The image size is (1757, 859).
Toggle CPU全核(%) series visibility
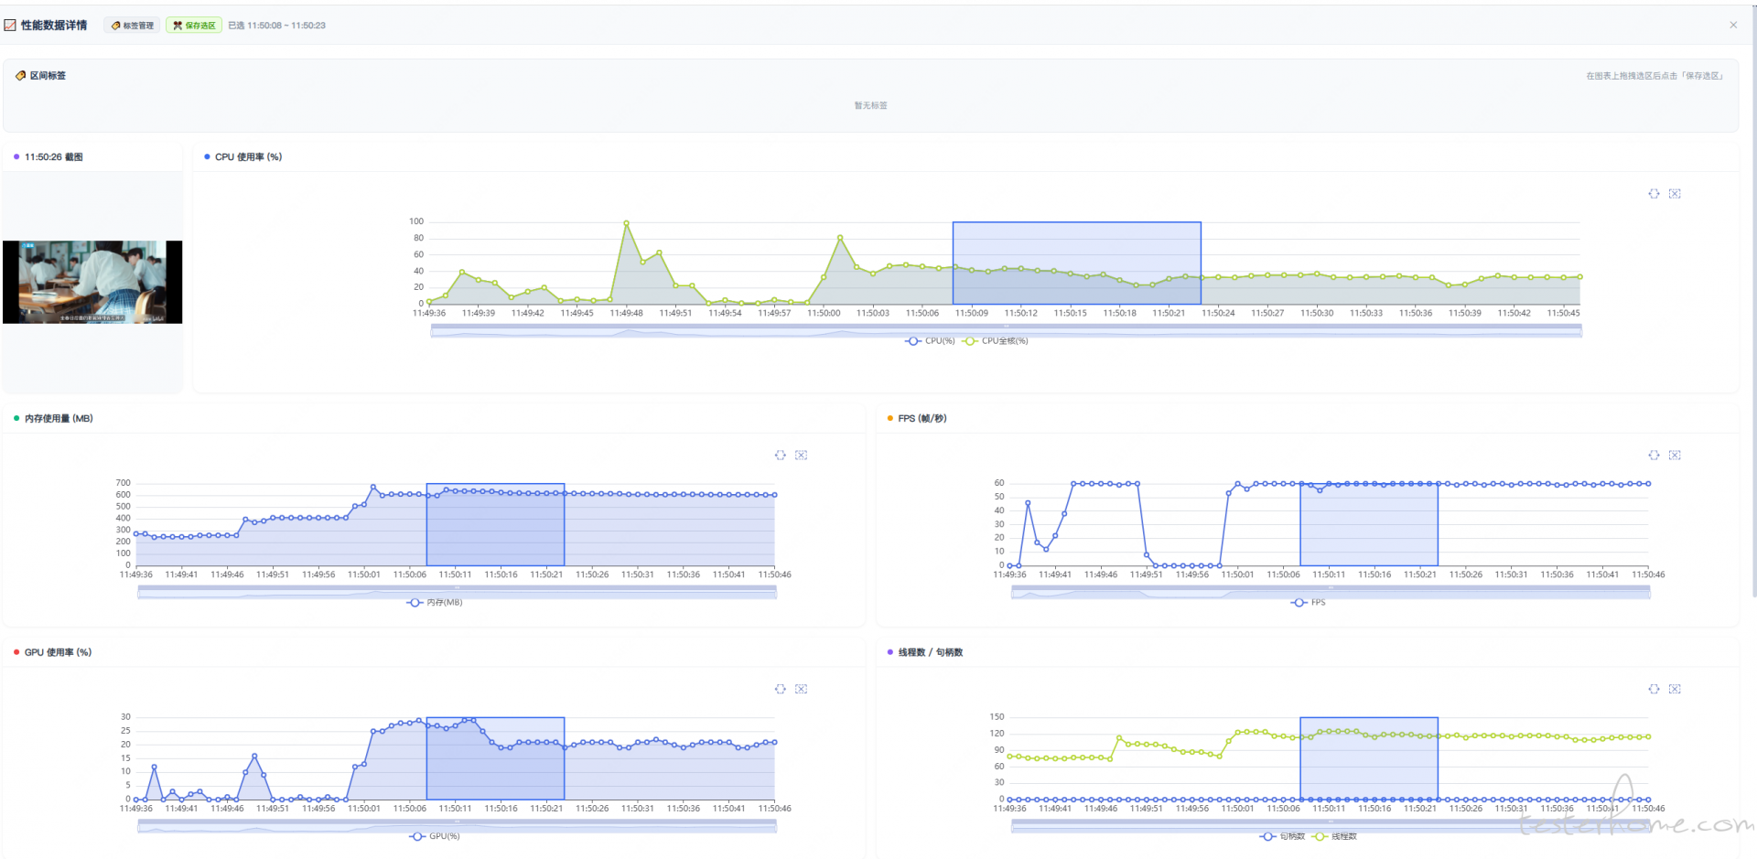click(x=996, y=341)
